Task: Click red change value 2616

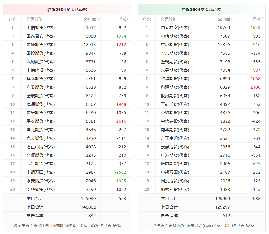Action: pyautogui.click(x=121, y=121)
